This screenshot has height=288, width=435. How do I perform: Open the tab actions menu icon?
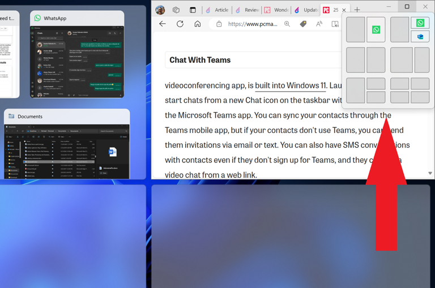[193, 10]
